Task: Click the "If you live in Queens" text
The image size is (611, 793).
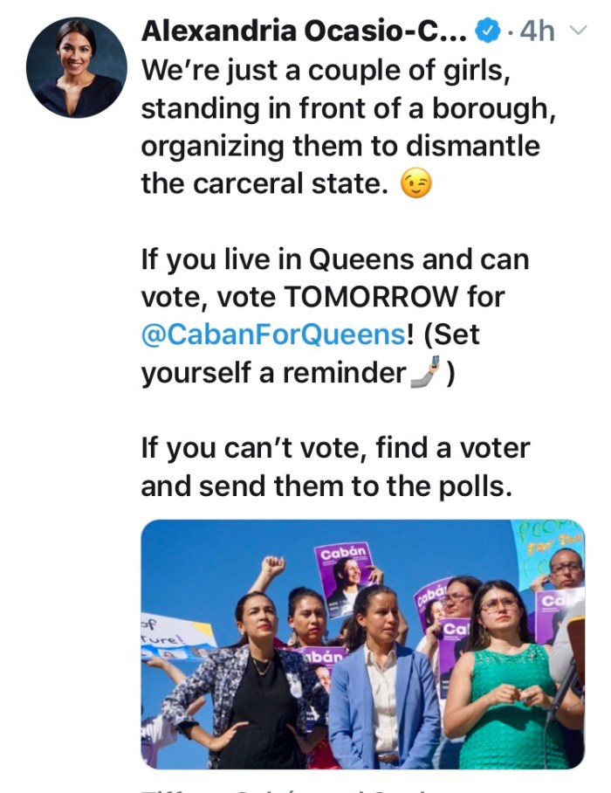Action: [x=334, y=260]
